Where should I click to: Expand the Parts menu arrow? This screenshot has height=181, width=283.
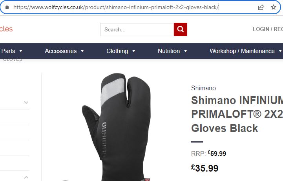click(21, 51)
